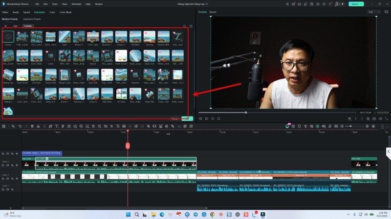Switch to the Color Mask tab

tap(65, 12)
